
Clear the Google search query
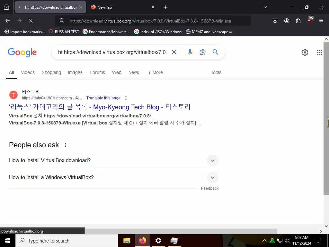[174, 52]
